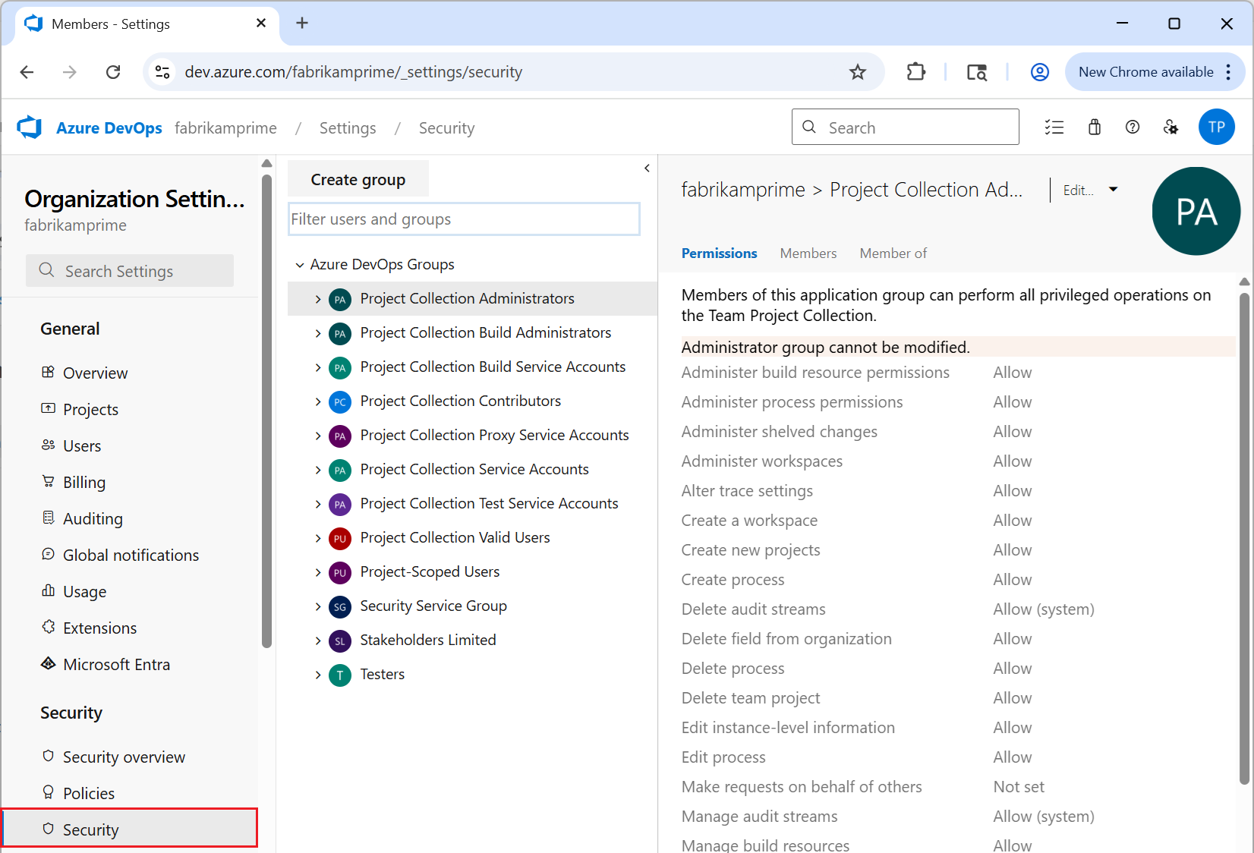Image resolution: width=1254 pixels, height=853 pixels.
Task: Collapse the groups panel with the chevron
Action: (x=647, y=168)
